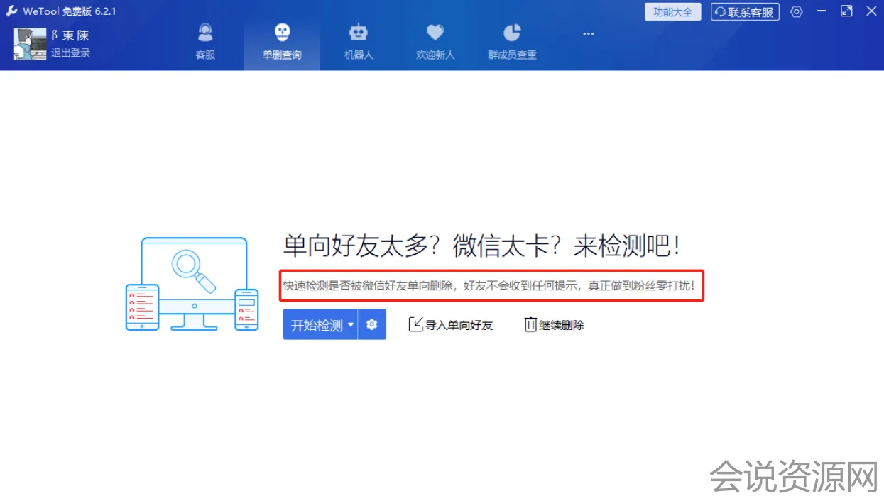Switch to the 单删查询 tab
The image size is (884, 501).
point(282,41)
